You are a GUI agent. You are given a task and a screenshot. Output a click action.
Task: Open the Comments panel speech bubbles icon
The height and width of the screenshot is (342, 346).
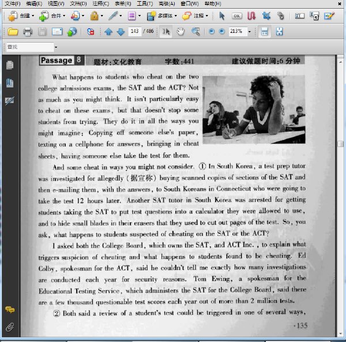coord(10,310)
